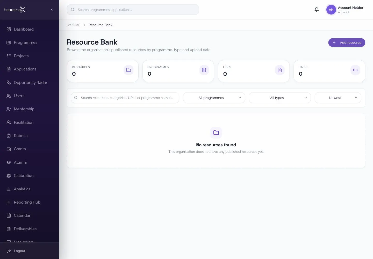Open the AH account avatar
Screen dimensions: 373x259
(x=331, y=10)
